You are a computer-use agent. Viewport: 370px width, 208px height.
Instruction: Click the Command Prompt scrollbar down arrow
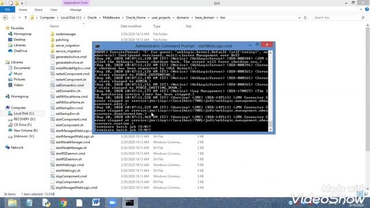point(271,129)
